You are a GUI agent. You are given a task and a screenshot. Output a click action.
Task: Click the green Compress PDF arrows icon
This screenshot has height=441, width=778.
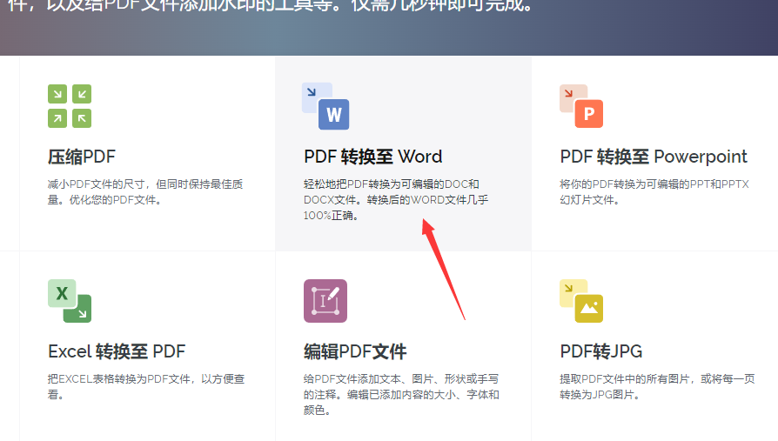(x=70, y=106)
